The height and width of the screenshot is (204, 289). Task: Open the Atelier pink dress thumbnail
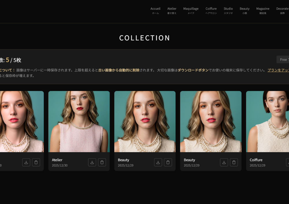pyautogui.click(x=79, y=121)
